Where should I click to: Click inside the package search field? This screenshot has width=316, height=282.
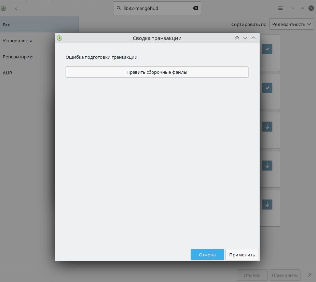click(157, 8)
